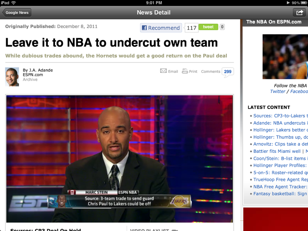Image resolution: width=308 pixels, height=231 pixels.
Task: Open 'Battier fits Miami well' link
Action: point(277,151)
